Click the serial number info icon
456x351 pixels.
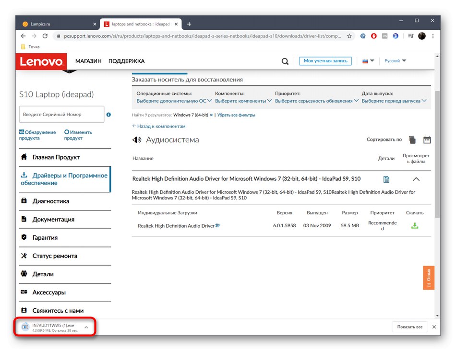pyautogui.click(x=108, y=115)
